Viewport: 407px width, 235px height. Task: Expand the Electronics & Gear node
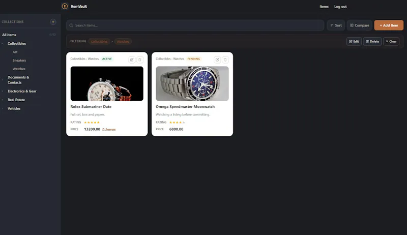tap(3, 91)
